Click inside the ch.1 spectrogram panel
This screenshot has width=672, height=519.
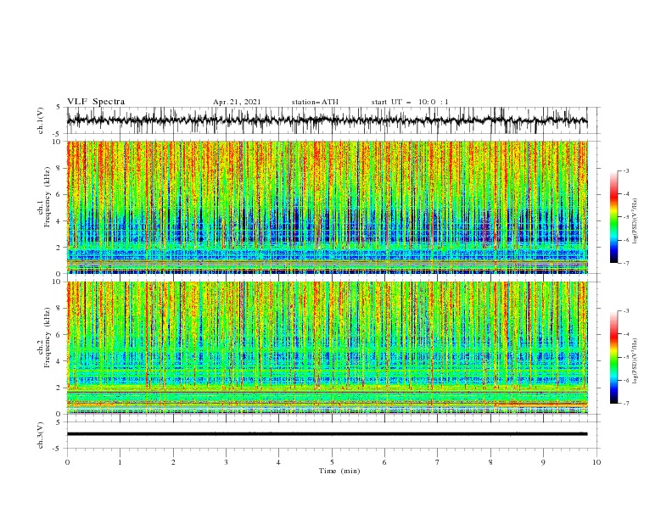point(327,207)
